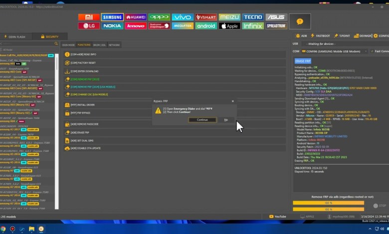The image size is (389, 234).
Task: Select the Lenovo brand logo
Action: coord(136,26)
